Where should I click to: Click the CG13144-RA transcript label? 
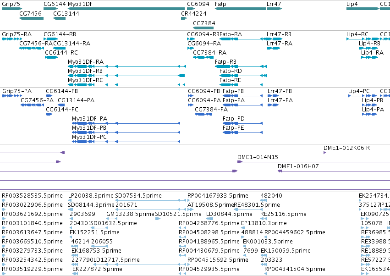tap(71, 43)
